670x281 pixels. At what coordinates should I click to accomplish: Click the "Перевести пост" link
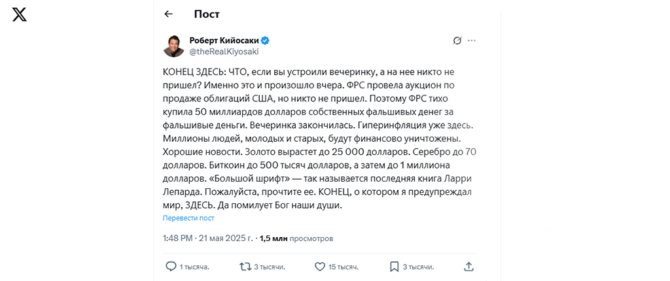pos(188,218)
